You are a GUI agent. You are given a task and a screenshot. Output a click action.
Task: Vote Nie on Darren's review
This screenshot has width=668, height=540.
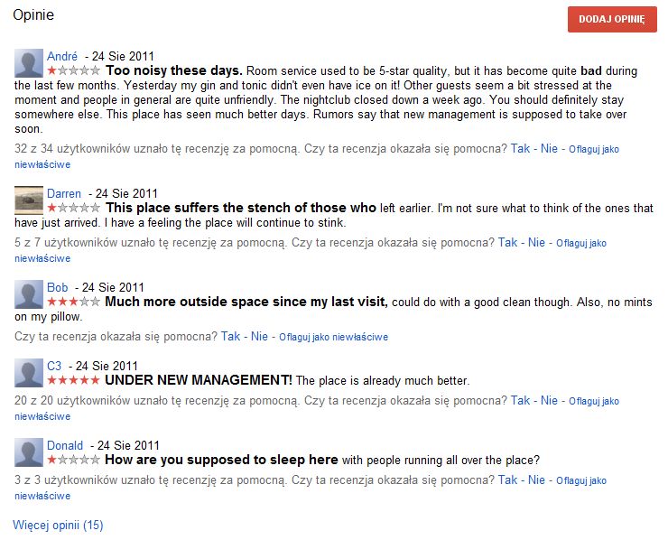coord(536,243)
